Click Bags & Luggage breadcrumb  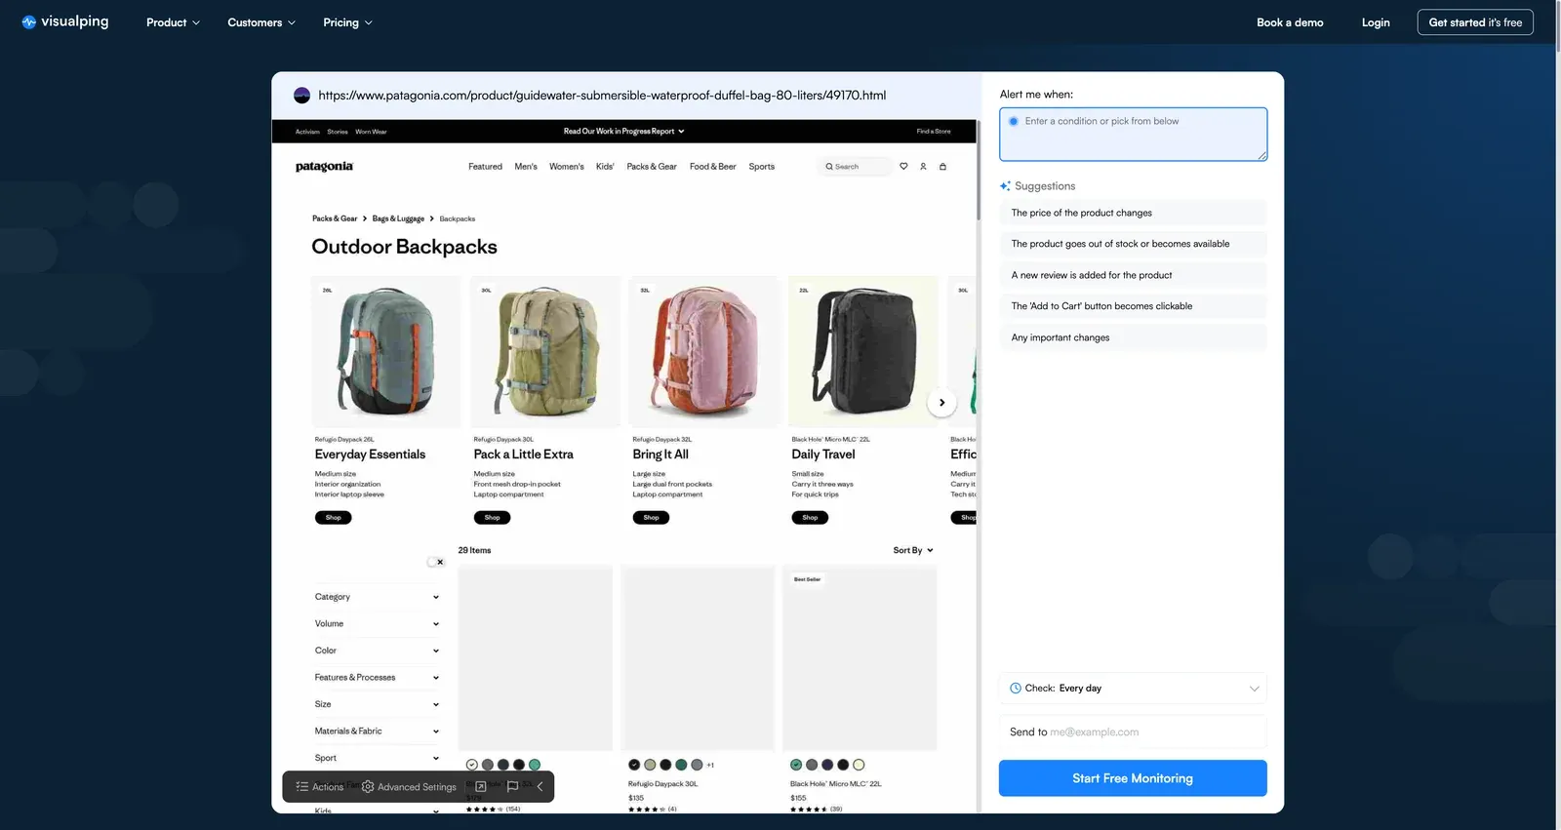[398, 218]
